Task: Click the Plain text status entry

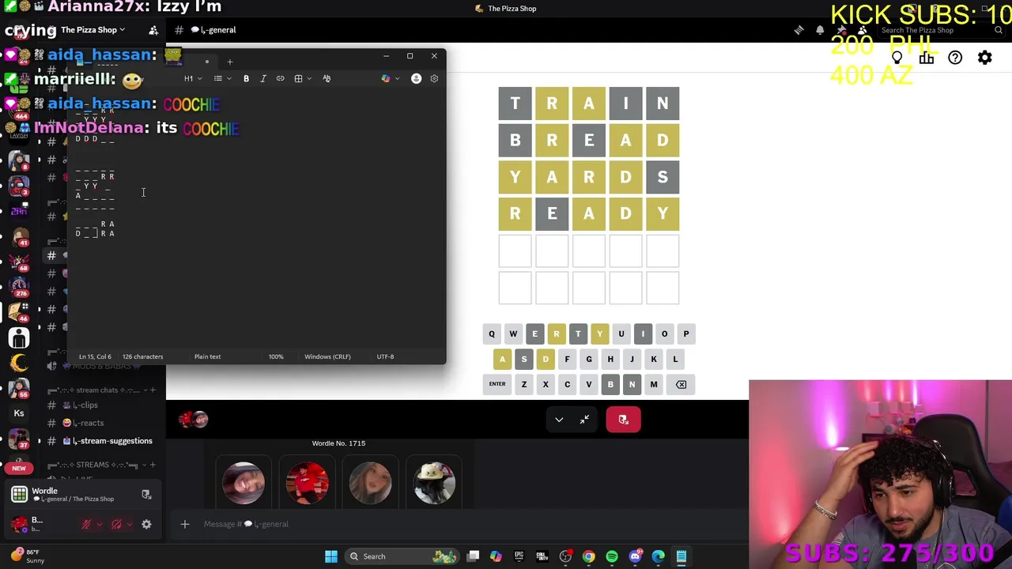Action: 207,356
